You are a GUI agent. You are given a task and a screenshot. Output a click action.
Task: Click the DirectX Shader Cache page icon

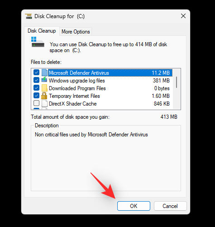point(44,103)
